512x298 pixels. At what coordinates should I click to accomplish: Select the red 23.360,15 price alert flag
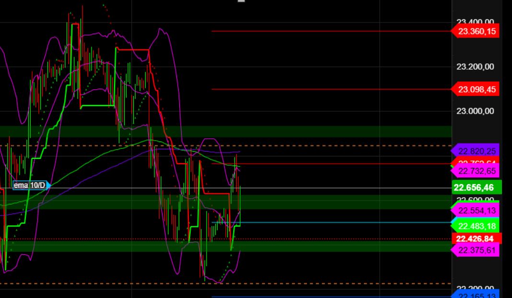coord(477,32)
